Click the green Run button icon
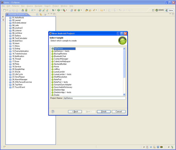The image size is (176, 150). pos(58,10)
